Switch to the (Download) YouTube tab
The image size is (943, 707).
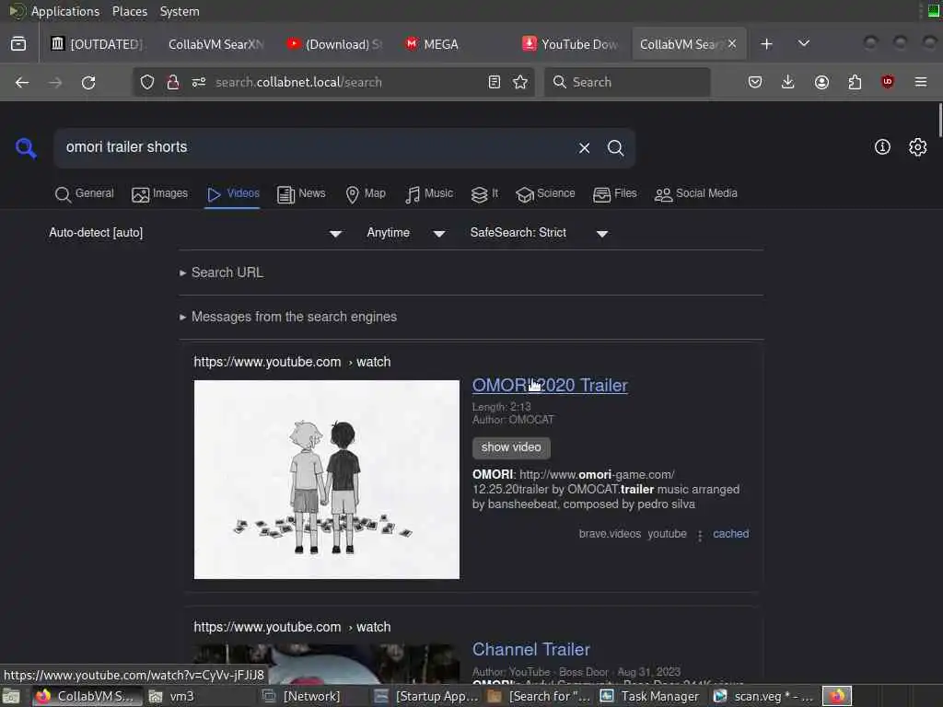[333, 44]
